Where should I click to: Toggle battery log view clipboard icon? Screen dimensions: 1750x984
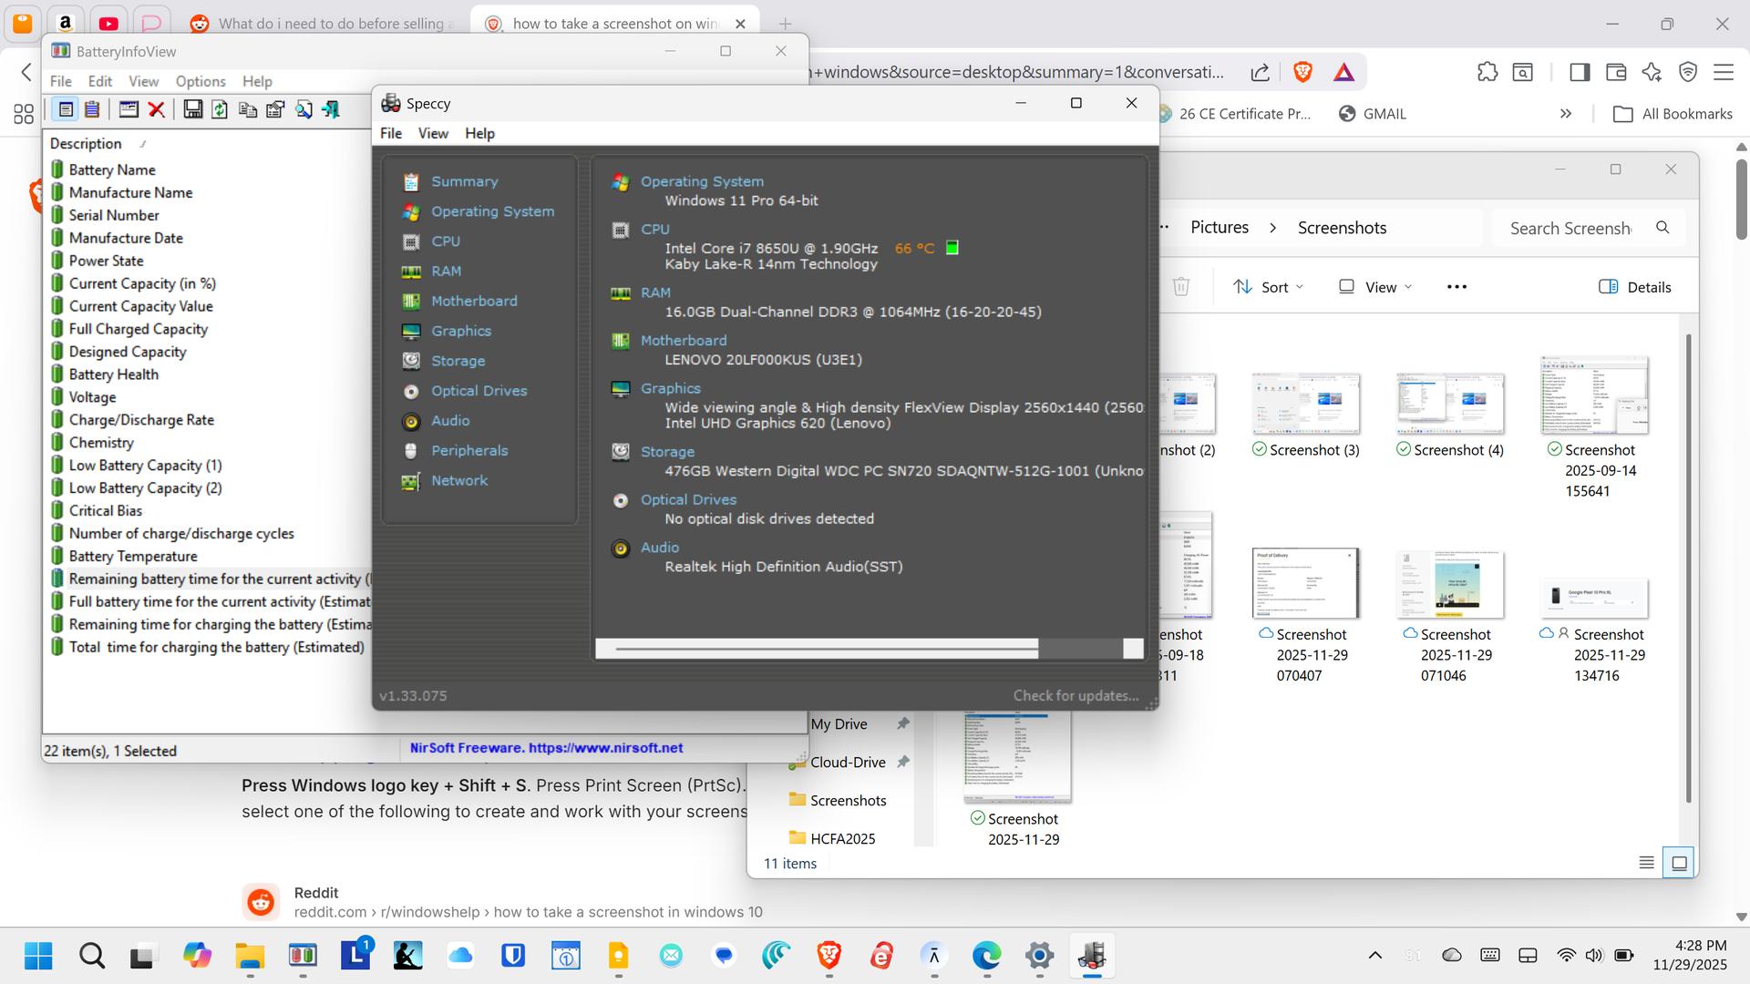click(92, 109)
